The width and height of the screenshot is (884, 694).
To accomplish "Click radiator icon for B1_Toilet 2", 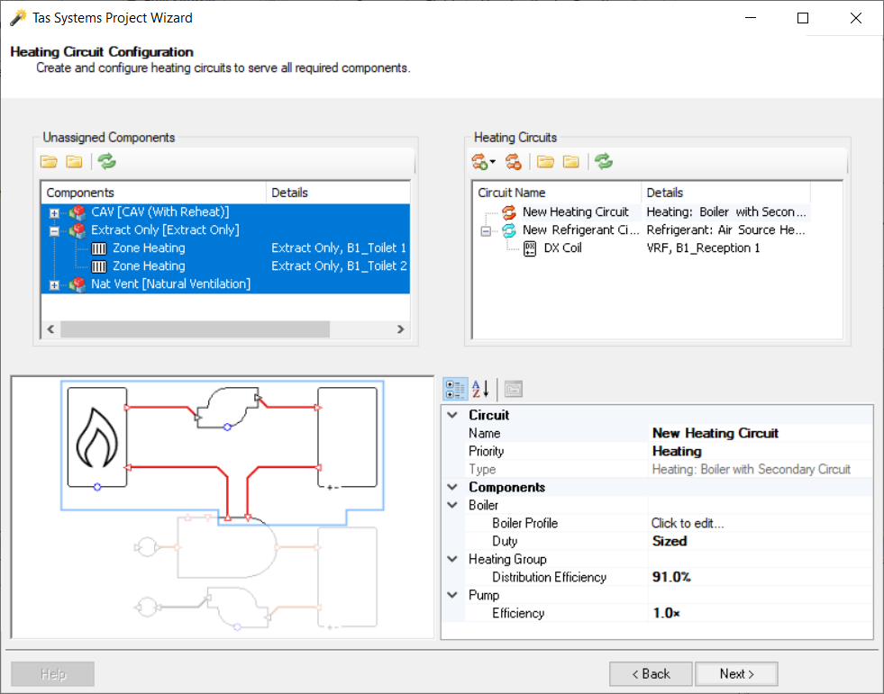I will click(x=98, y=266).
